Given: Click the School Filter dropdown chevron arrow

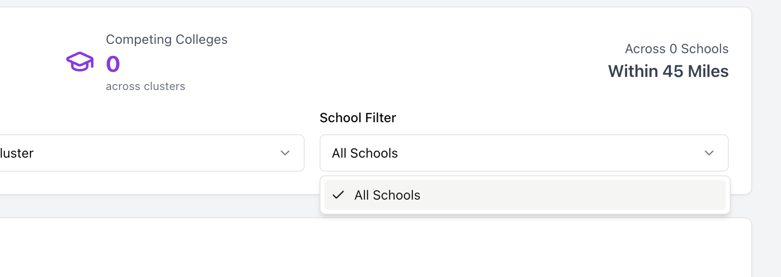Looking at the screenshot, I should [709, 153].
